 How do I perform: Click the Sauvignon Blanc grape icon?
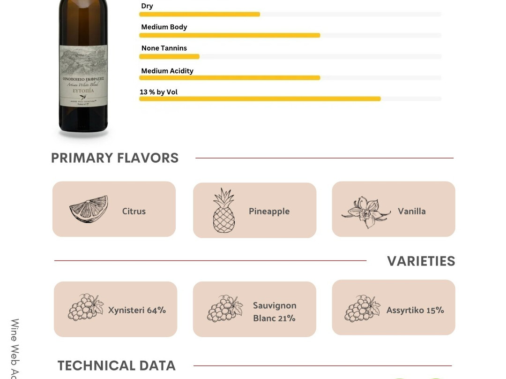pos(225,309)
